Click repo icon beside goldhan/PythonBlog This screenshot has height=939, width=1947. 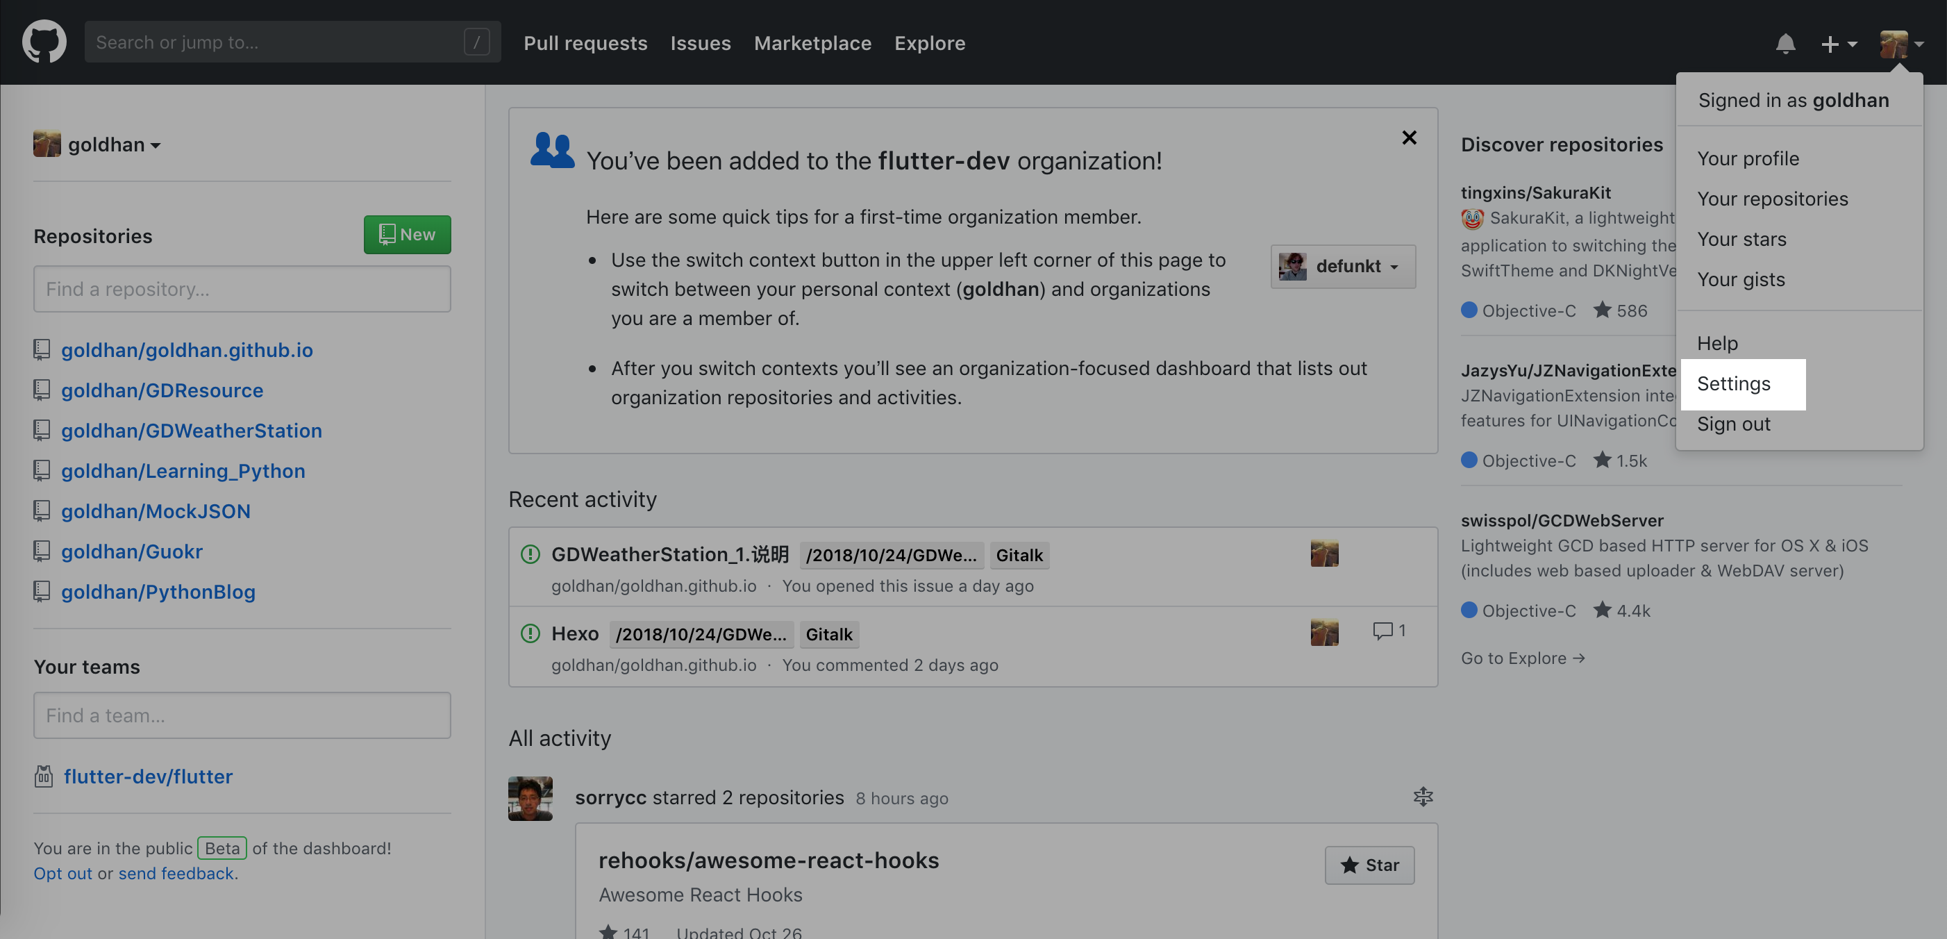[42, 591]
